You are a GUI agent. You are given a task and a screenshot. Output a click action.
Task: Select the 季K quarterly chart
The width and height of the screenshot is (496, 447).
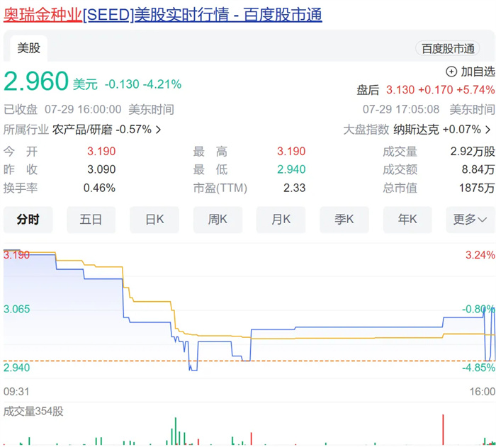344,220
